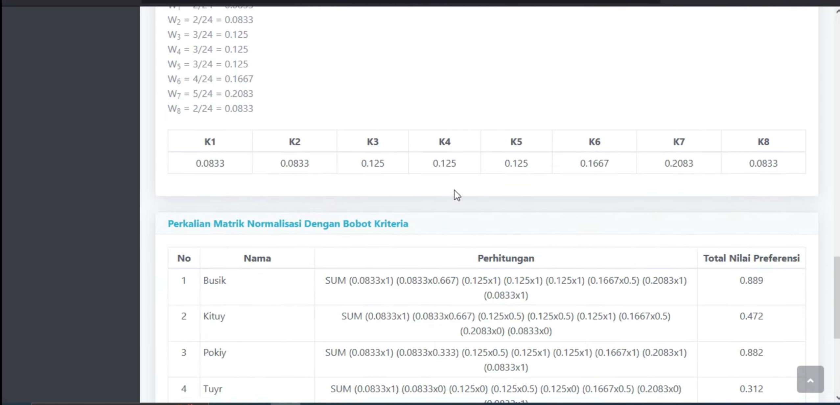Click the 0.1667 value under K6

pyautogui.click(x=594, y=163)
